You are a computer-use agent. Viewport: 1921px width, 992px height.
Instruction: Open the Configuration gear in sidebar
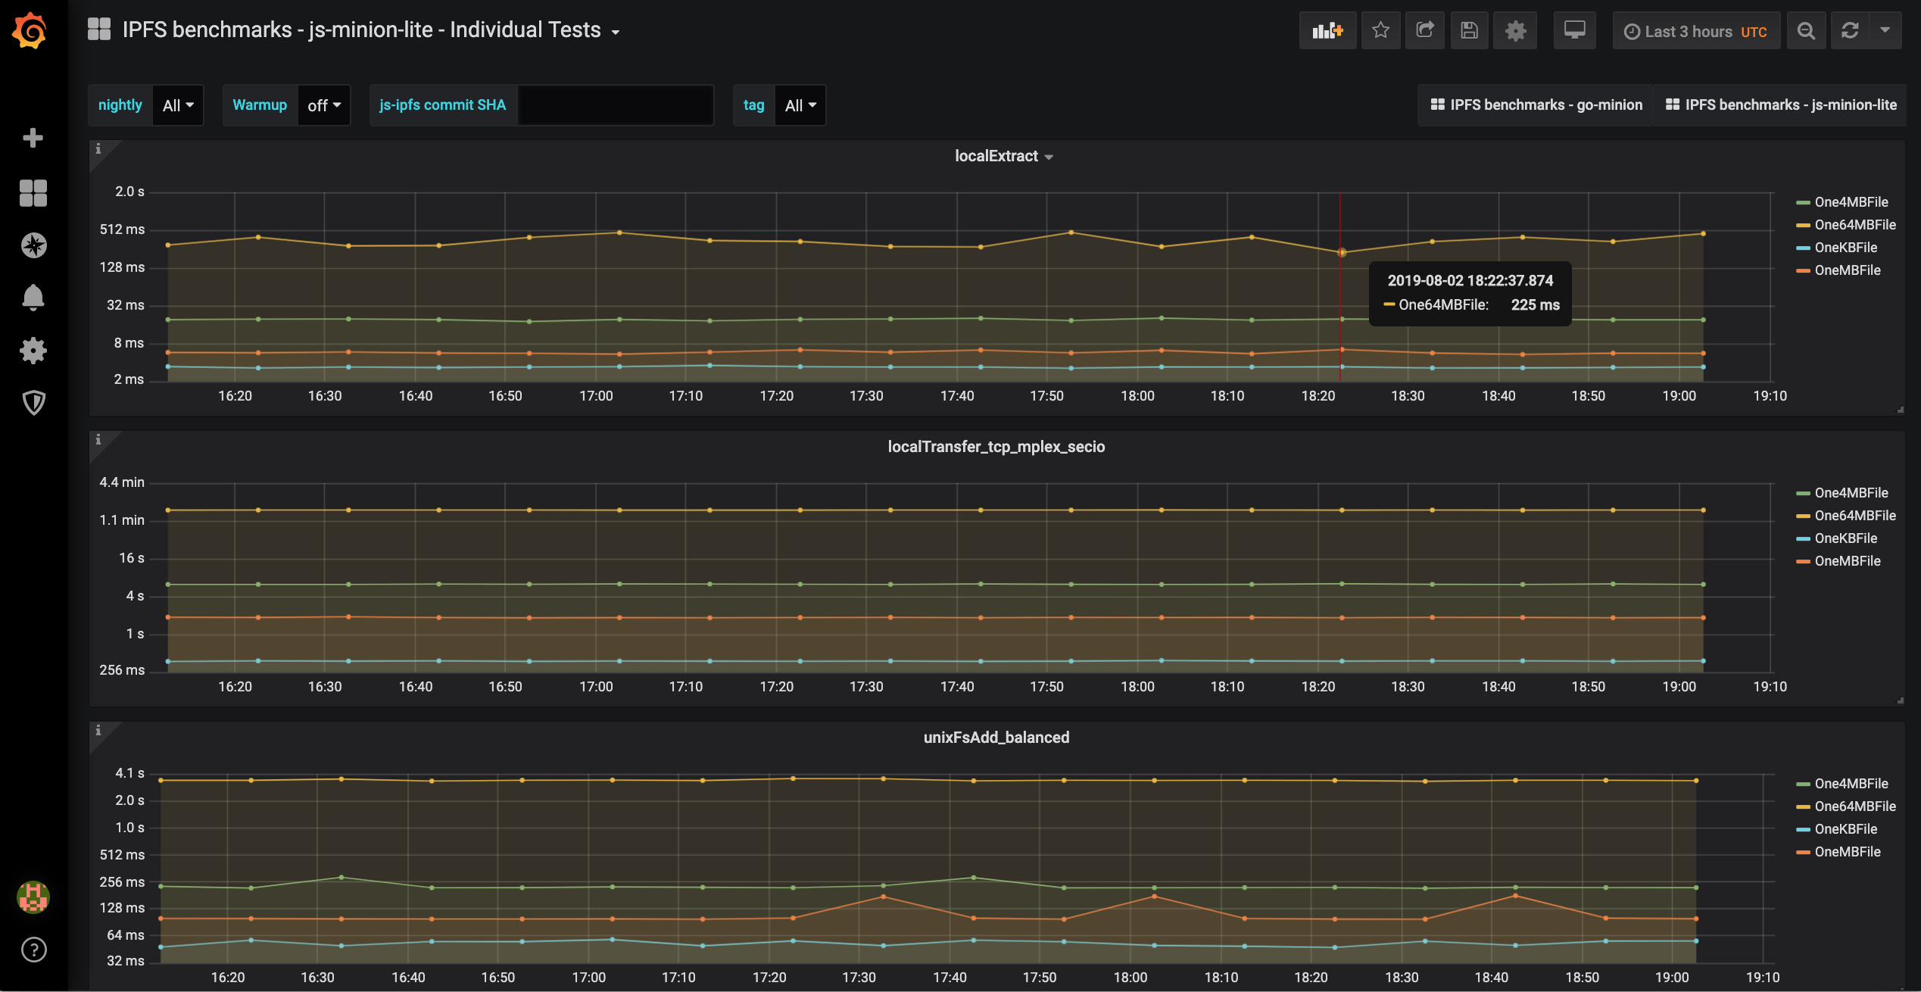(33, 351)
